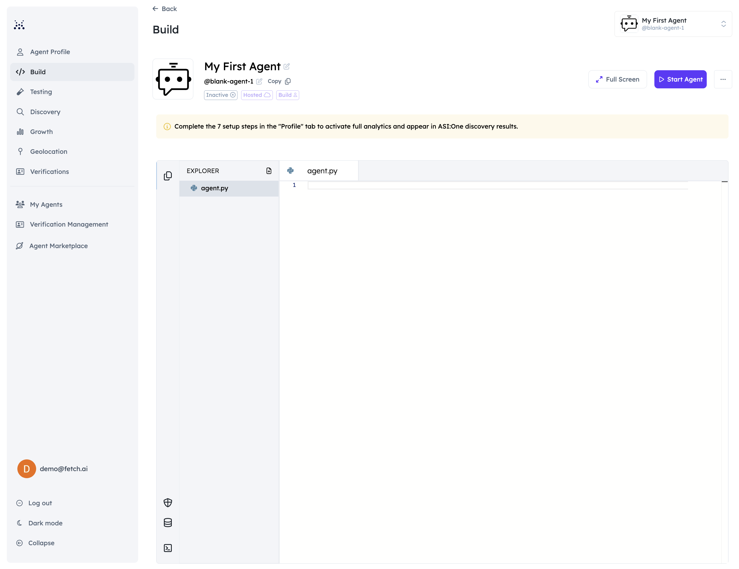The height and width of the screenshot is (569, 739).
Task: Open the terminal logs panel icon
Action: click(168, 548)
